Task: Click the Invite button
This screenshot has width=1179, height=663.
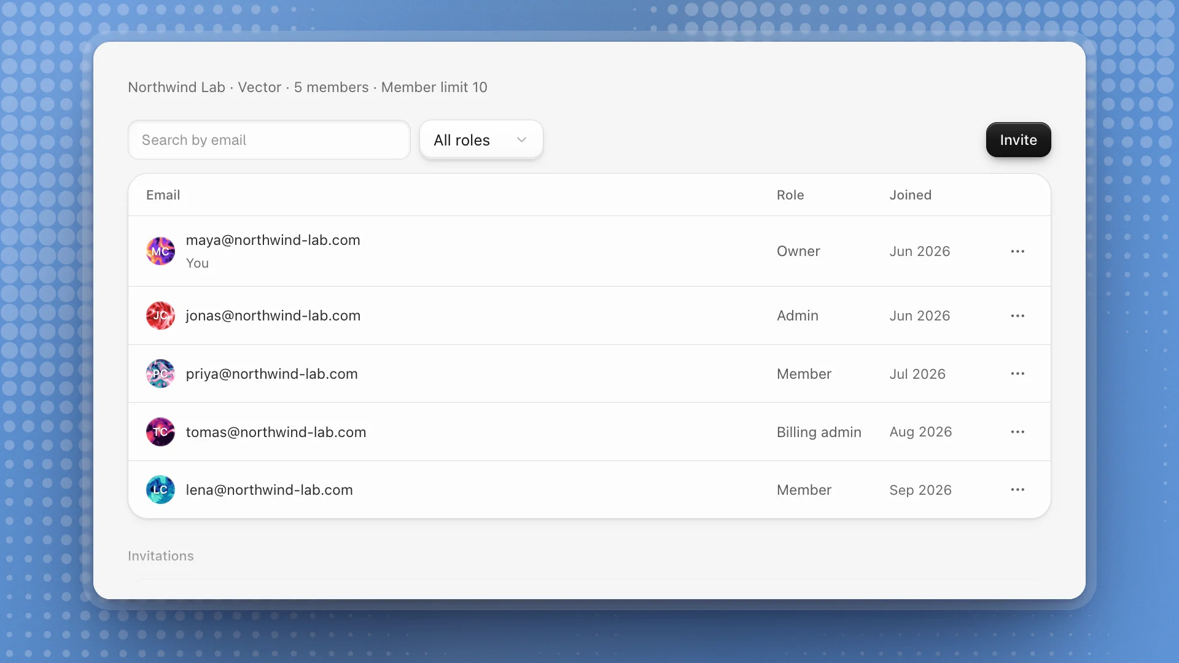Action: point(1018,140)
